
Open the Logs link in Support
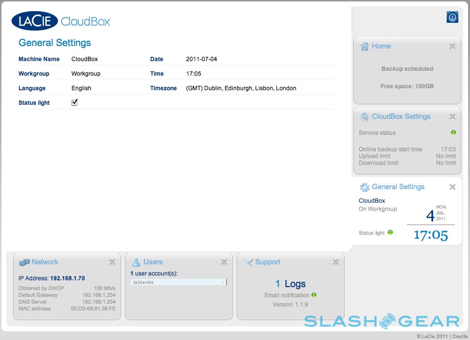coord(290,284)
